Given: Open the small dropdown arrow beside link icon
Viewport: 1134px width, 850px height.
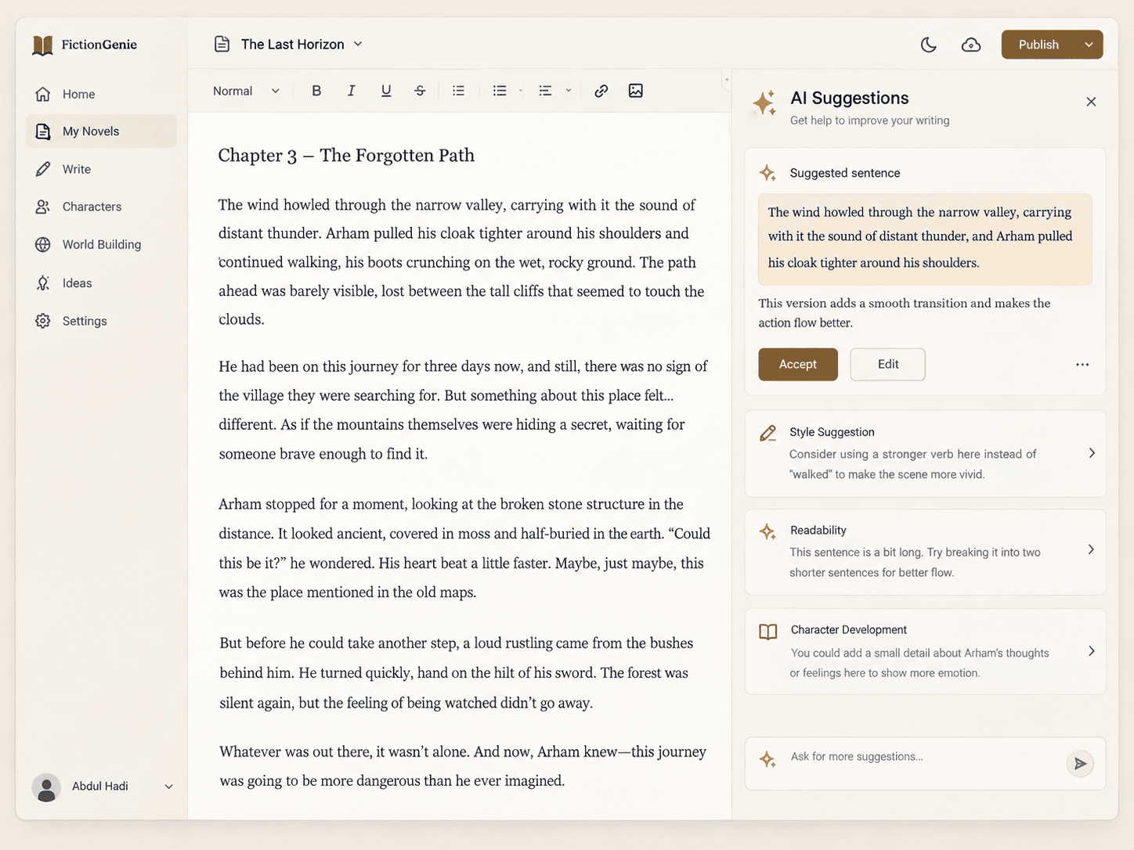Looking at the screenshot, I should tap(569, 91).
